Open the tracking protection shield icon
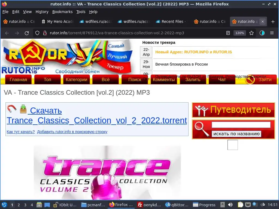This screenshot has width=279, height=209. point(37,33)
